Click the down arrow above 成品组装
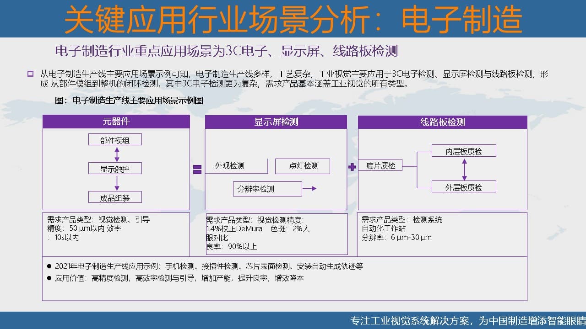Image resolution: width=586 pixels, height=329 pixels. 117,183
